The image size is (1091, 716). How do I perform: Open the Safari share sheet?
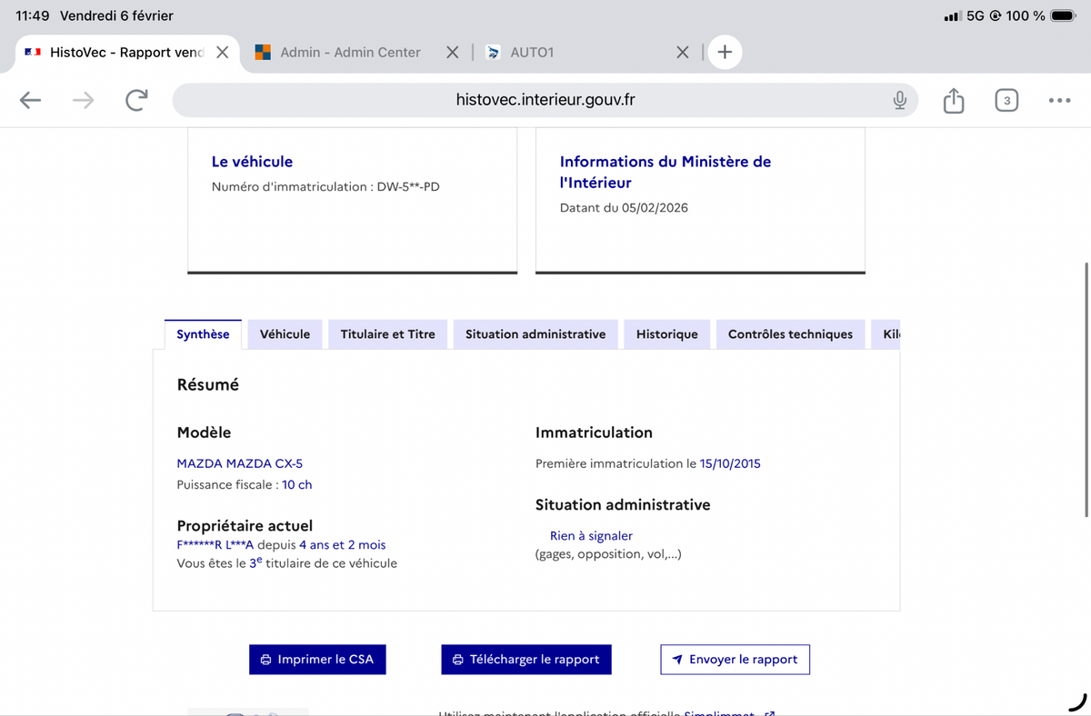pos(953,100)
